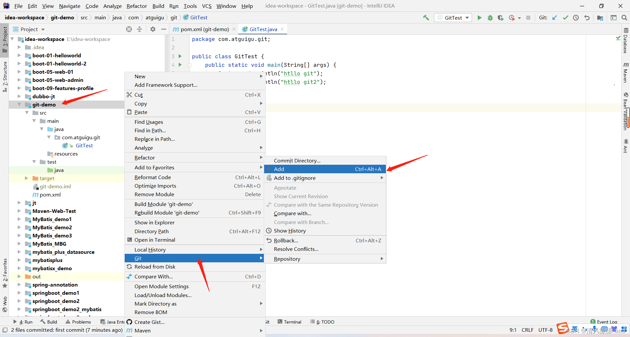Commit changes with the green checkmark icon

[565, 18]
